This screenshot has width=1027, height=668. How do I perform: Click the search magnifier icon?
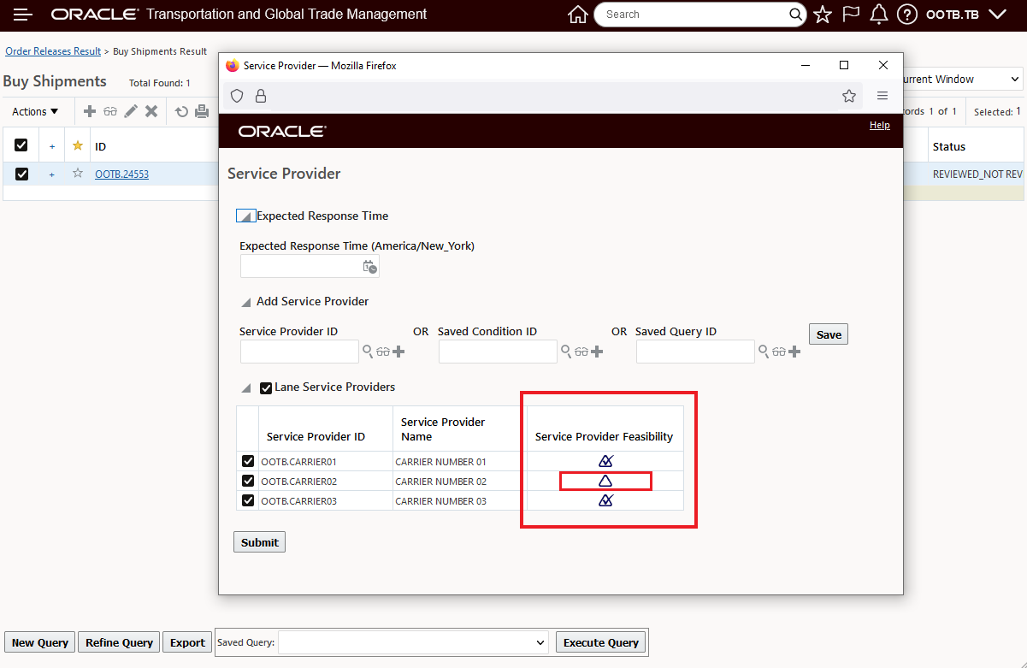coord(796,15)
